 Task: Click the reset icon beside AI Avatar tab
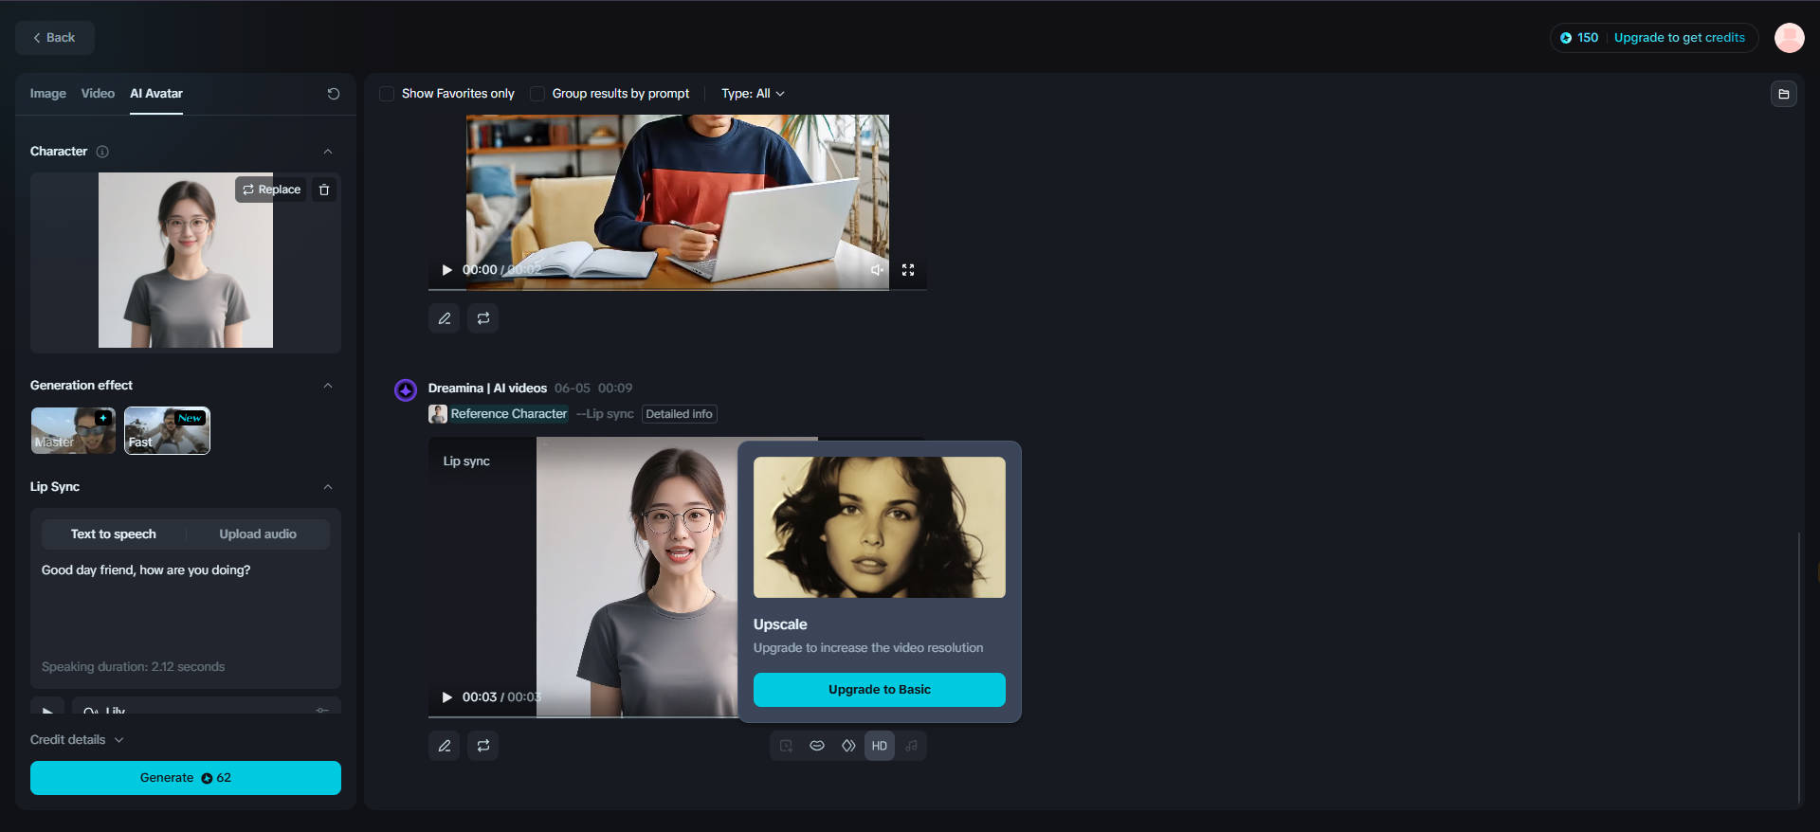334,94
